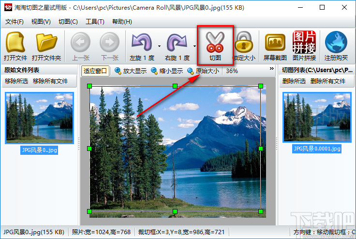The height and width of the screenshot is (239, 356).
Task: Open the 切图(C) menu
Action: click(68, 22)
